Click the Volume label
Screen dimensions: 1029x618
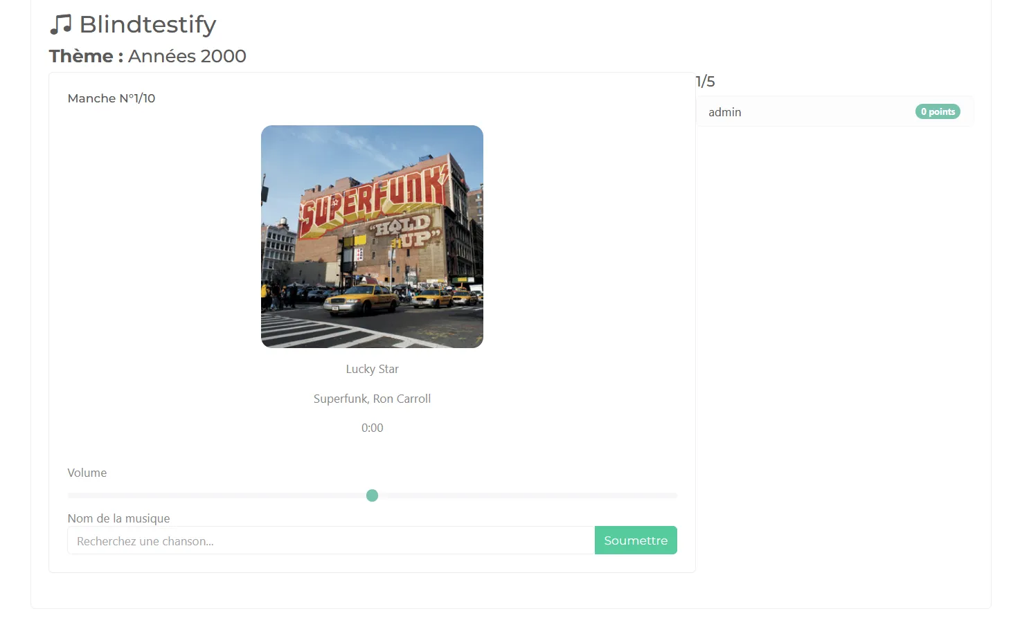pos(87,473)
